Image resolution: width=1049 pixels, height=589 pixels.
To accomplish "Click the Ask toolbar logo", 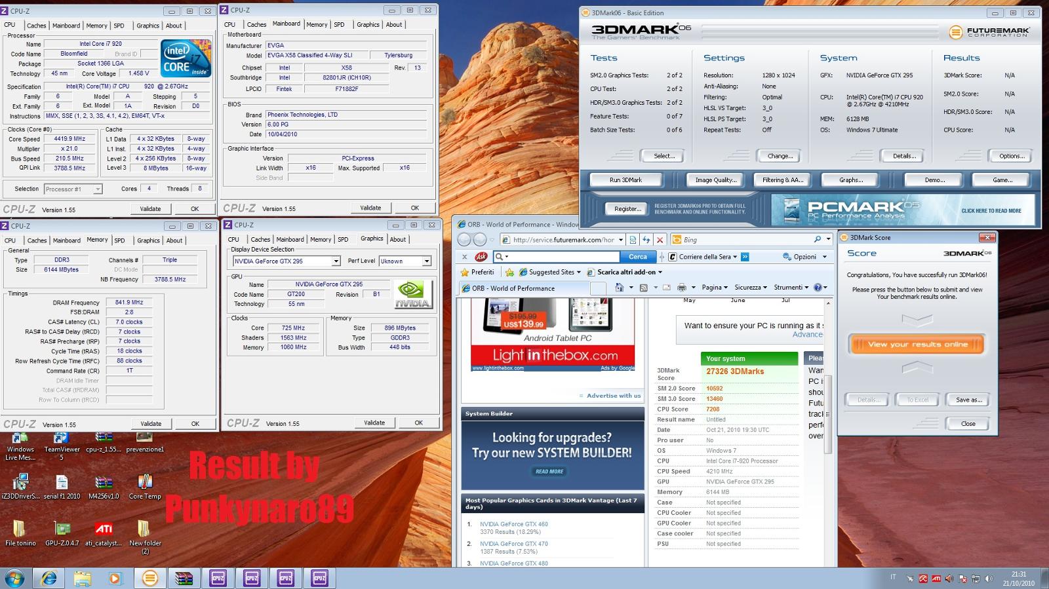I will (481, 257).
